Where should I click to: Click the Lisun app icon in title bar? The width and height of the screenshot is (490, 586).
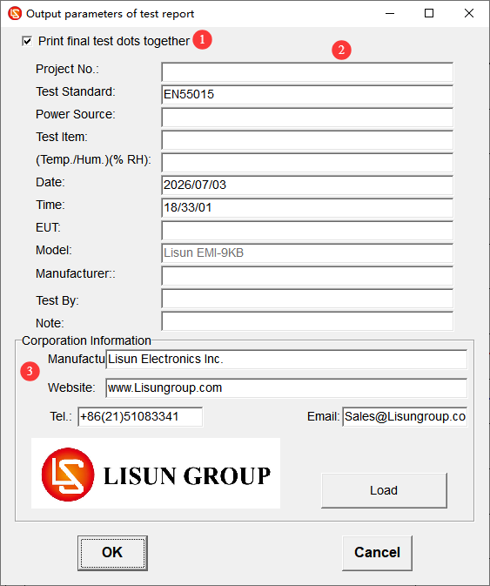click(15, 13)
